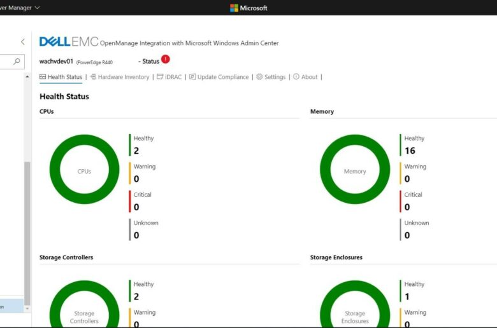497x328 pixels.
Task: Click the CPUs section heading
Action: click(47, 111)
